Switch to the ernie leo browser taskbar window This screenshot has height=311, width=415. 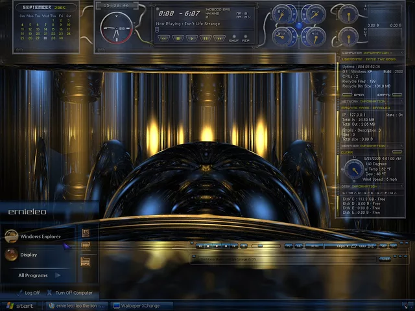click(x=78, y=306)
